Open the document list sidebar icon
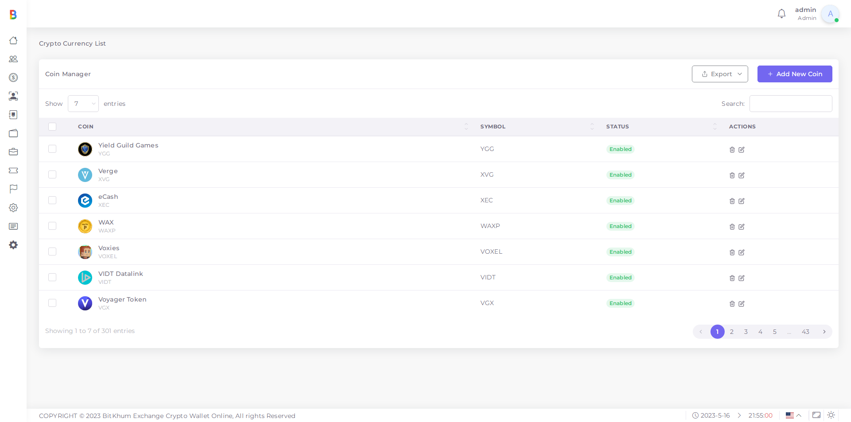 point(13,115)
